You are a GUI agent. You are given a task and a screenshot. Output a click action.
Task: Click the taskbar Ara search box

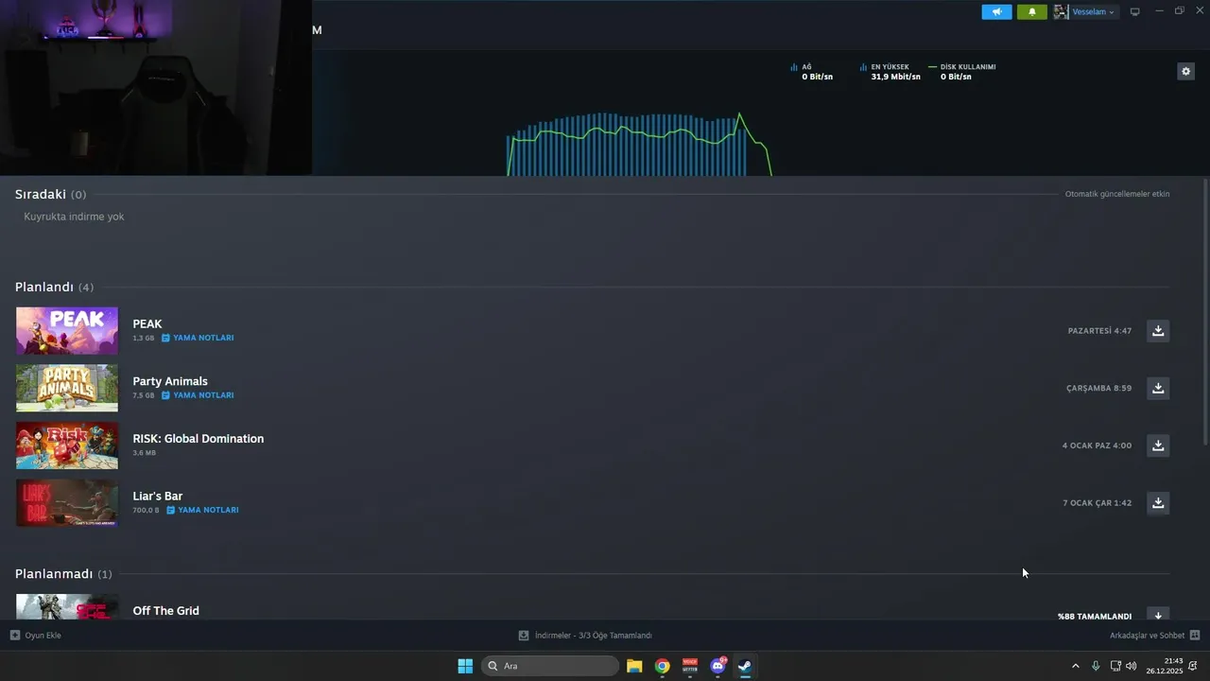[x=550, y=666]
